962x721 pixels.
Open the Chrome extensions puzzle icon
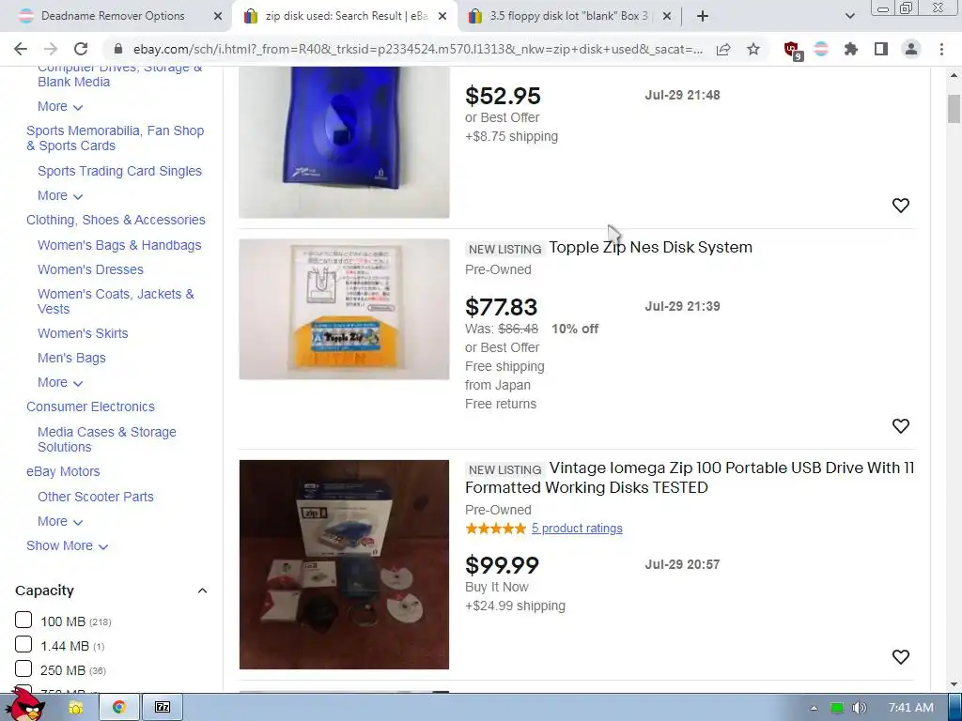(851, 49)
